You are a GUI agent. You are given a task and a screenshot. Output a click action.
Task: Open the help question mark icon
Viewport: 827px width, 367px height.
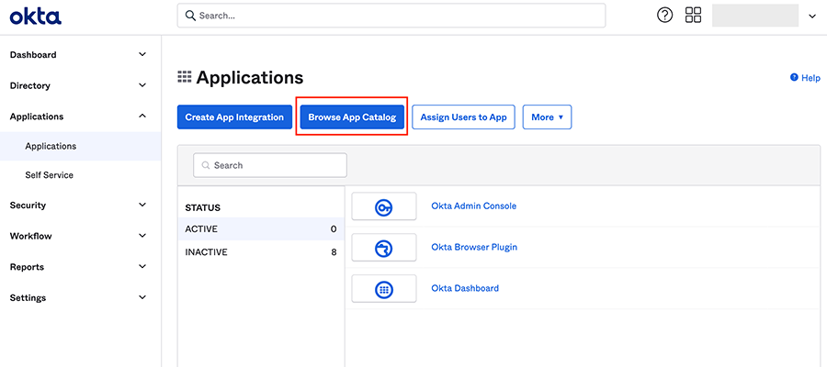pos(664,16)
